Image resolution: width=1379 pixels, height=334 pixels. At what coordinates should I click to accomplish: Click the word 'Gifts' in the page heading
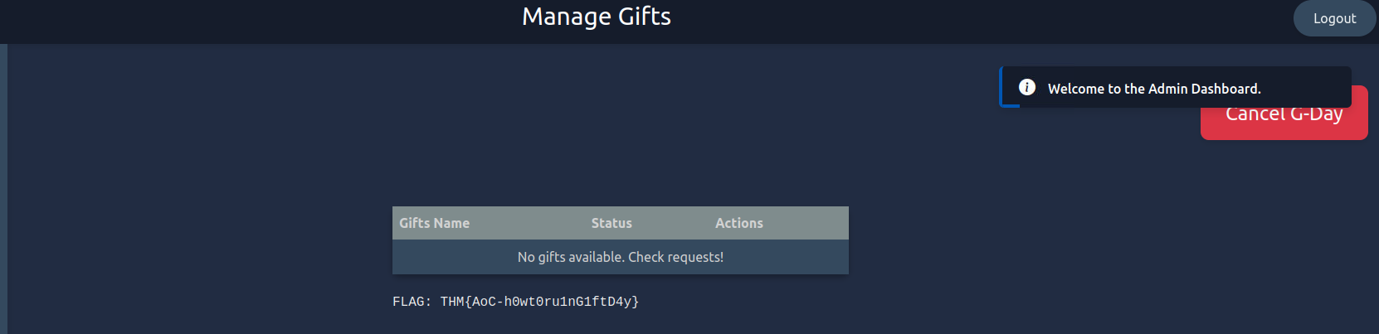(x=644, y=17)
